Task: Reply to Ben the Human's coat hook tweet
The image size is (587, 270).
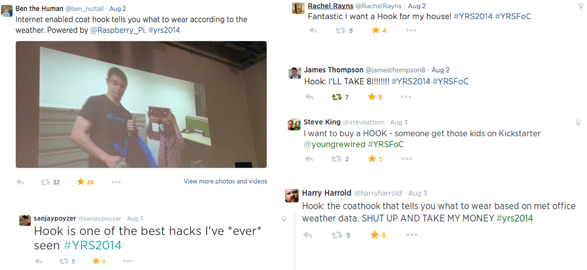Action: point(20,182)
